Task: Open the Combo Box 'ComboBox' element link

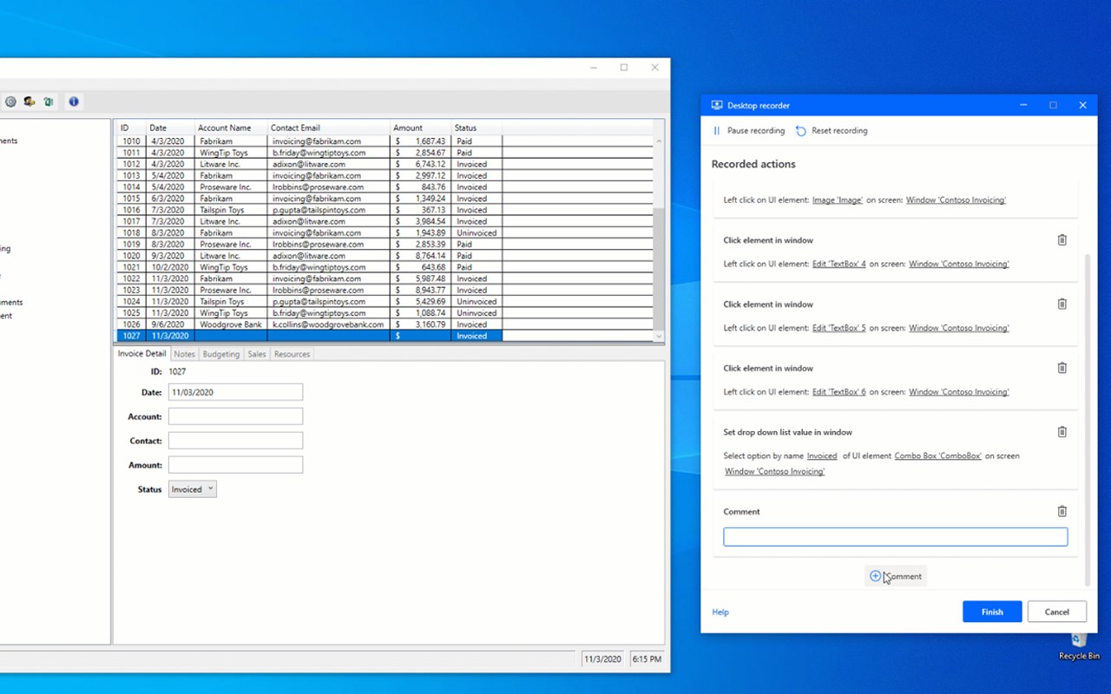Action: 937,455
